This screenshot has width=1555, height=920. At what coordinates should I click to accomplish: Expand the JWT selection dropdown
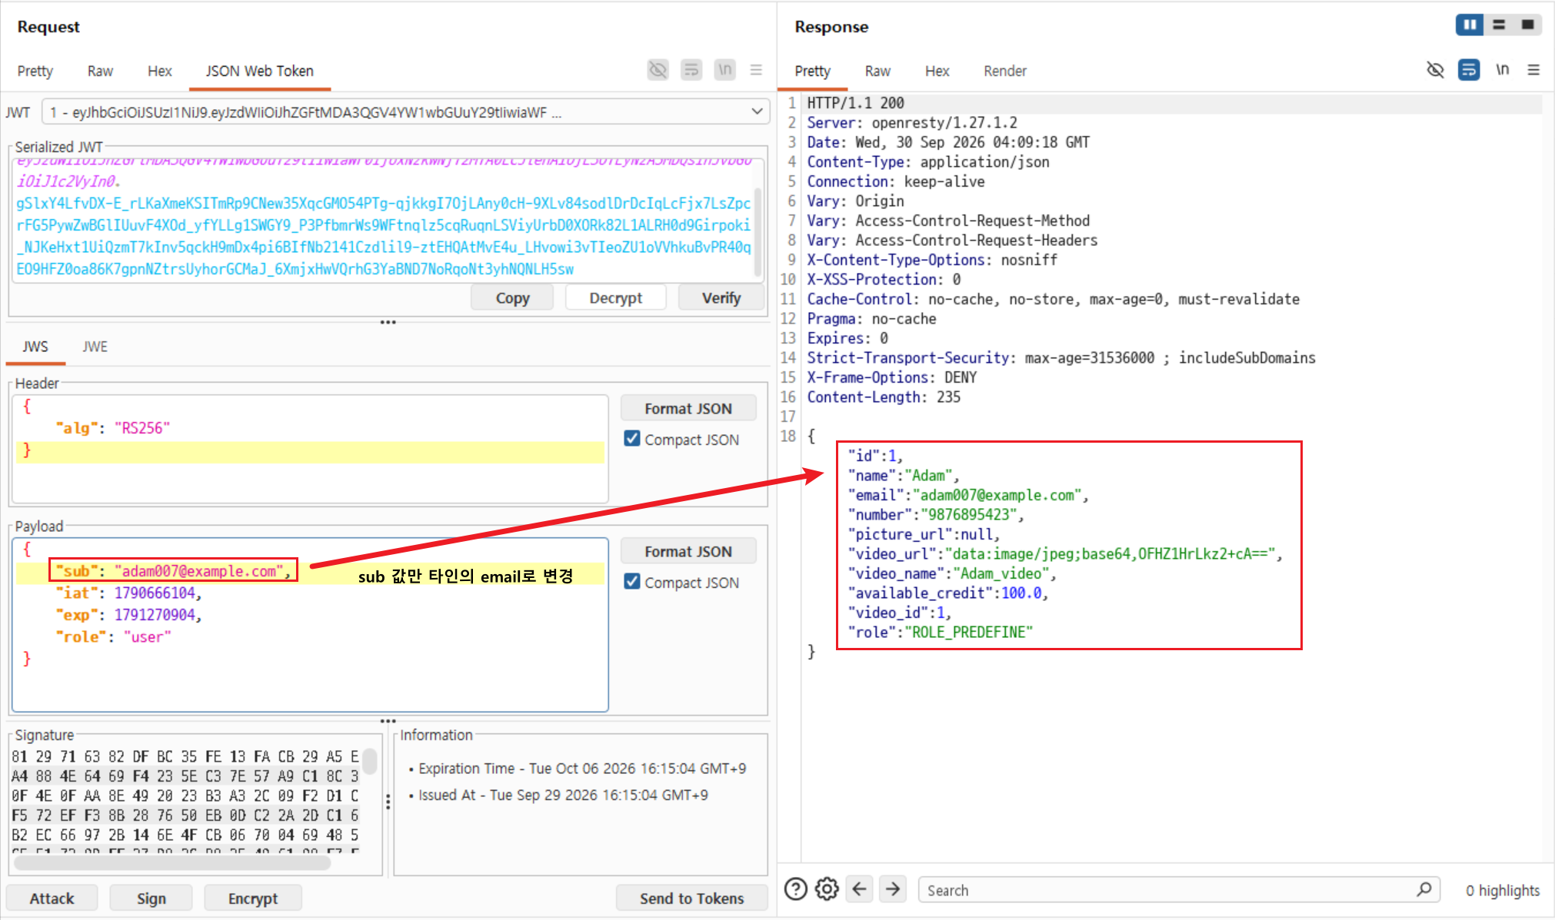405,112
